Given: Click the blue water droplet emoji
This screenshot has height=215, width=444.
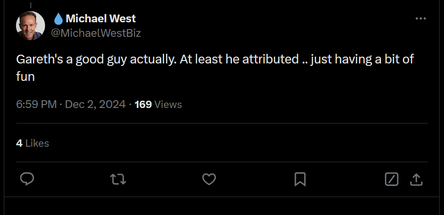Looking at the screenshot, I should [58, 19].
